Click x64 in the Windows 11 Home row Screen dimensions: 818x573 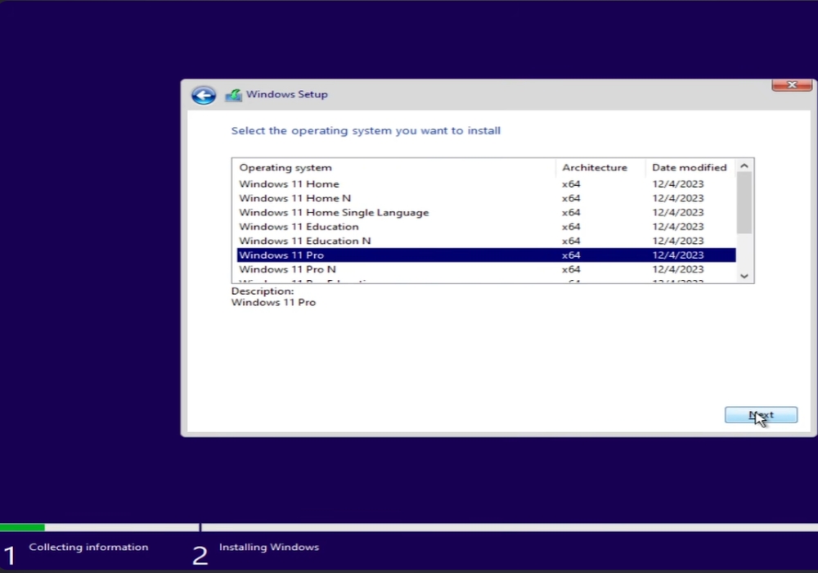coord(571,183)
